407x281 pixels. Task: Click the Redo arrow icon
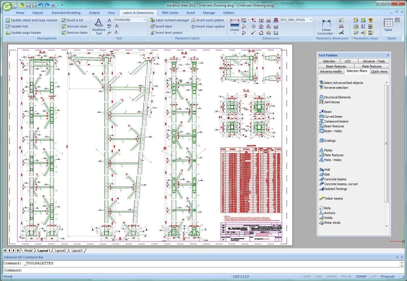[47, 5]
